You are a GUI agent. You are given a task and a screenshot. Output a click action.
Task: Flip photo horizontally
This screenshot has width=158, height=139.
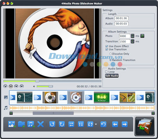click(x=71, y=124)
